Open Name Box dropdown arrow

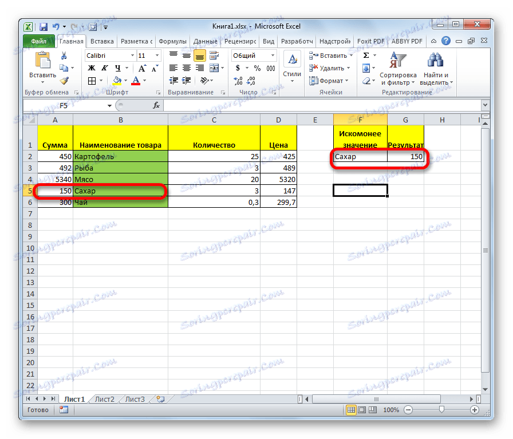click(x=109, y=106)
